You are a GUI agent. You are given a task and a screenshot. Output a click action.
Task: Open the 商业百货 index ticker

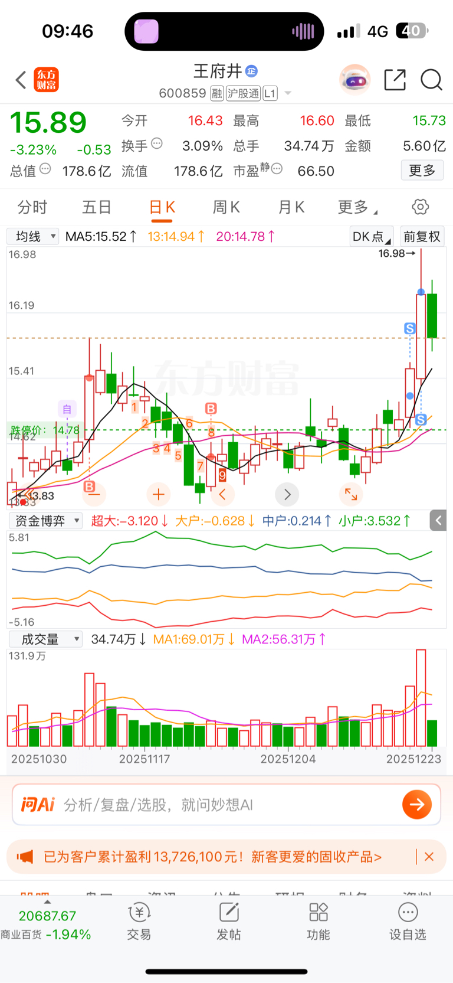46,925
